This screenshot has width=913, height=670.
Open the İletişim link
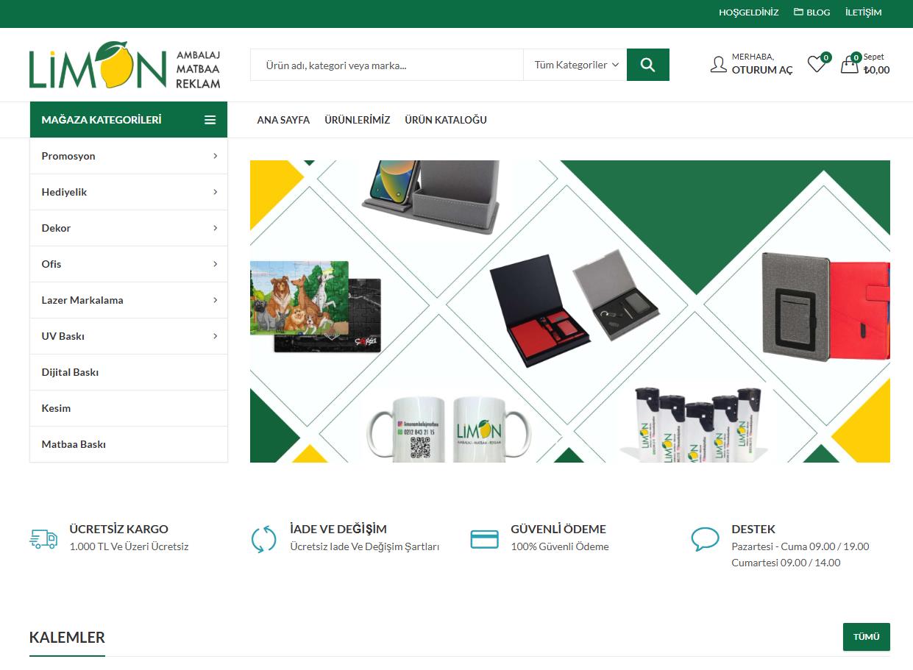863,13
